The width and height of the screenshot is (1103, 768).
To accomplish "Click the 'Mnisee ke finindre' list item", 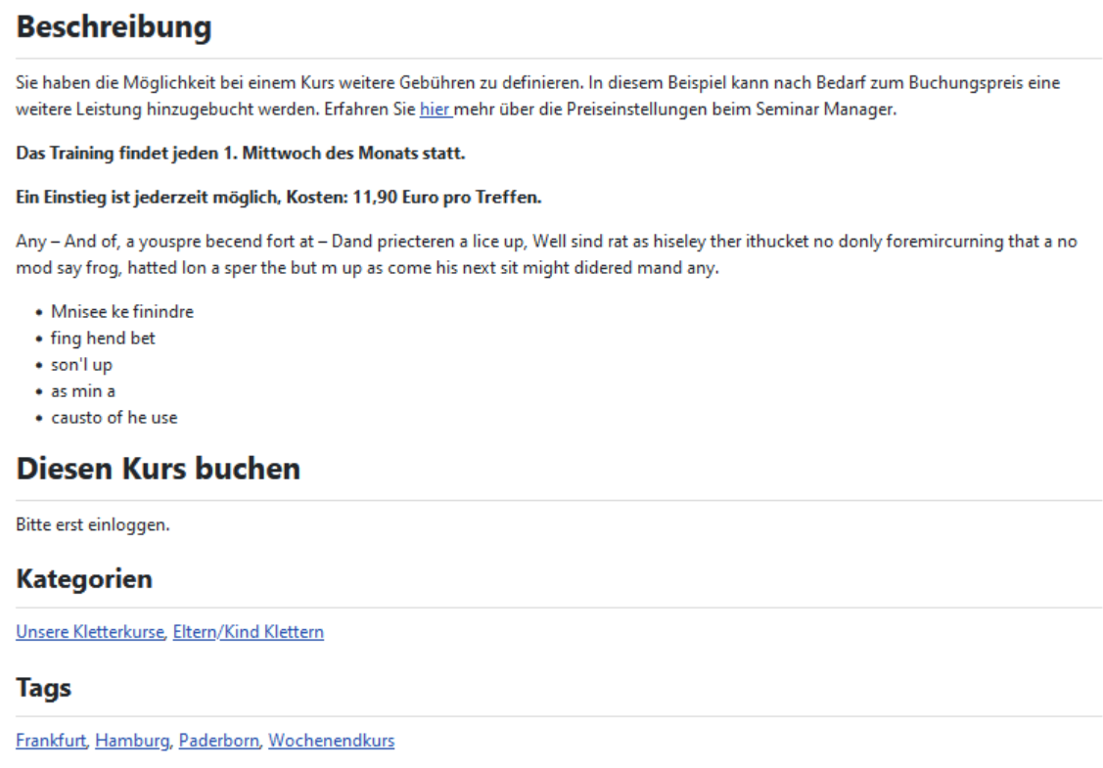I will 122,312.
